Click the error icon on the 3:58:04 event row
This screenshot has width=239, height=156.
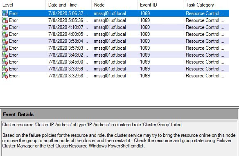5,41
